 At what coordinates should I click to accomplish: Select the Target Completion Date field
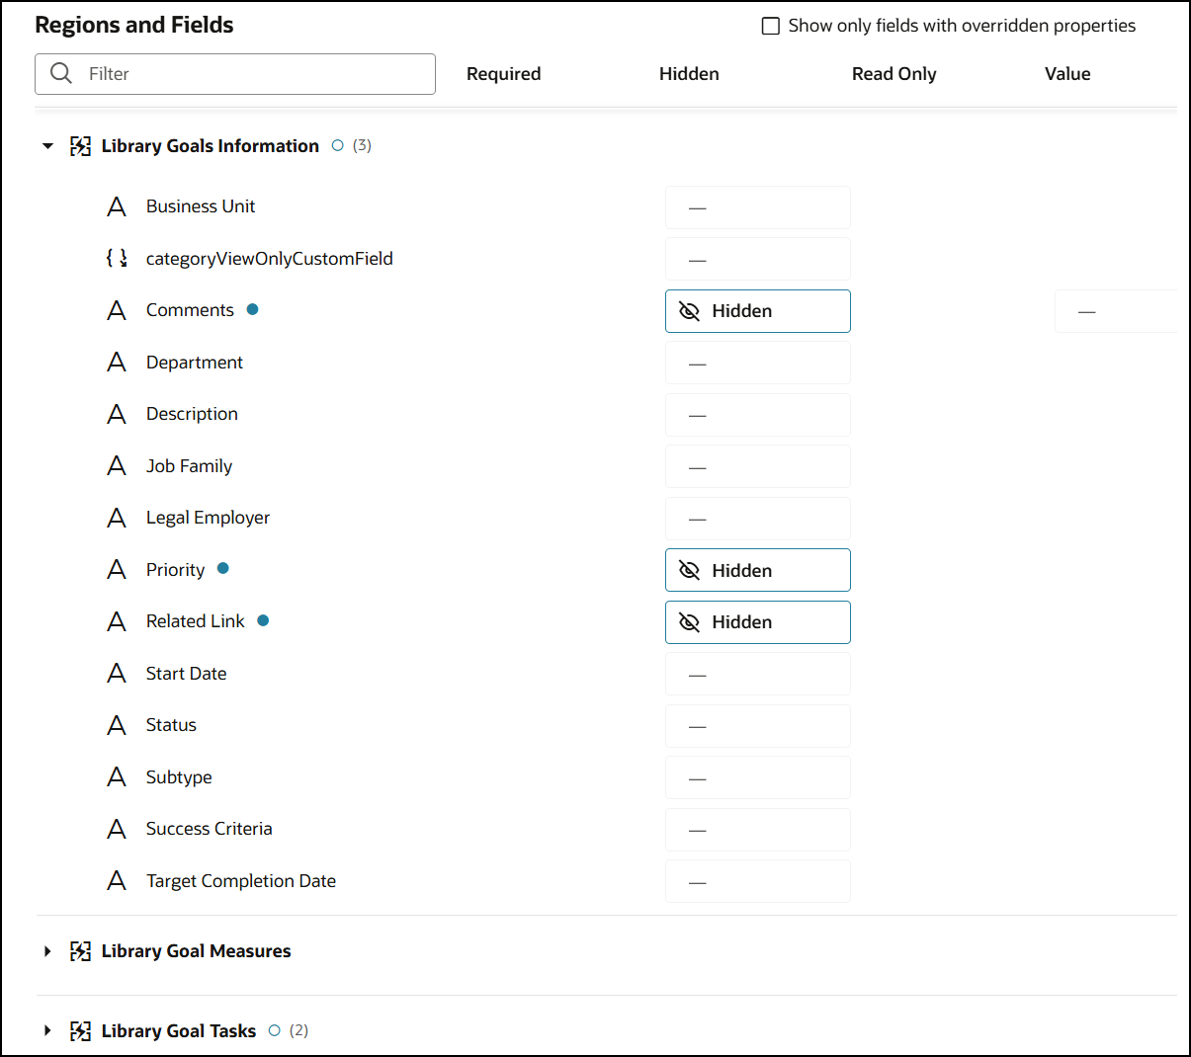(240, 881)
